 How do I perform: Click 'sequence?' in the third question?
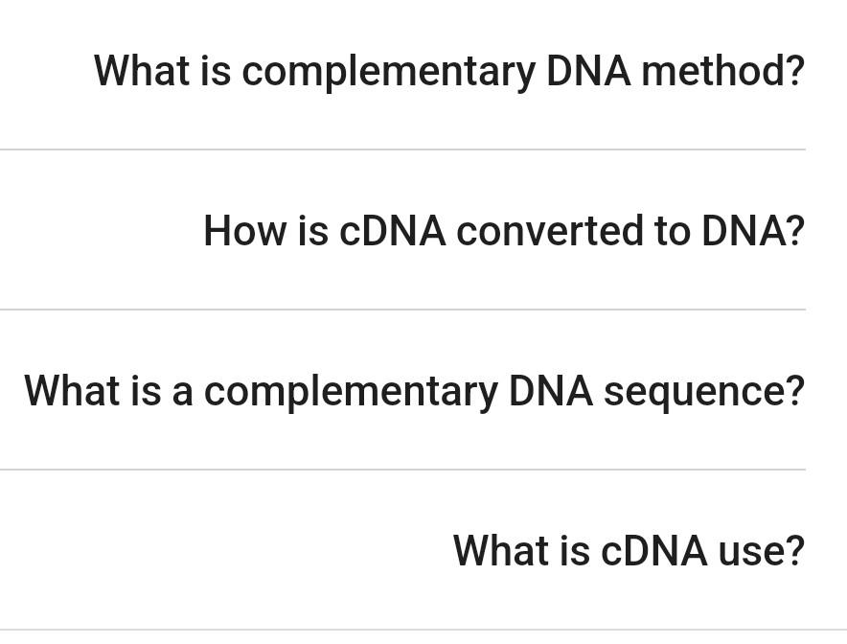coord(704,393)
